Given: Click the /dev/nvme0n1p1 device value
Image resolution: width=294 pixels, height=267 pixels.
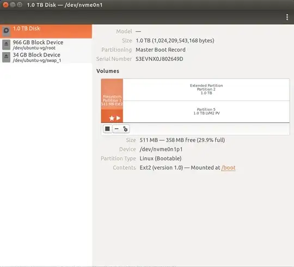Looking at the screenshot, I should 161,149.
